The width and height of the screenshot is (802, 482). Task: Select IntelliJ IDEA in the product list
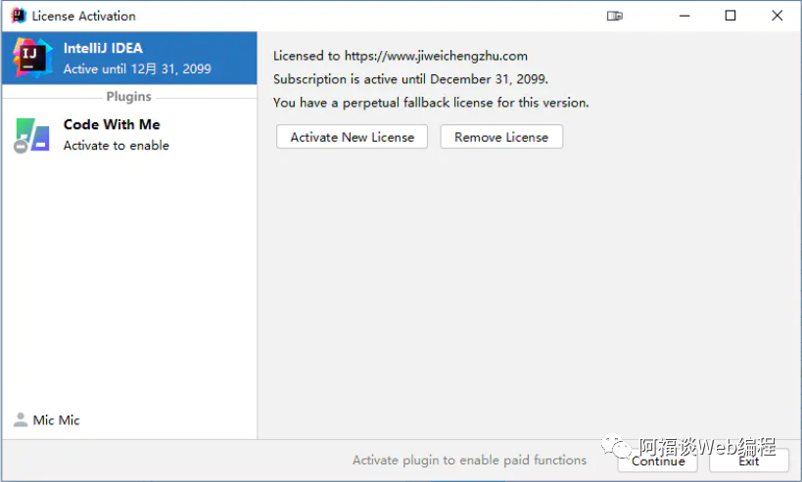(129, 58)
